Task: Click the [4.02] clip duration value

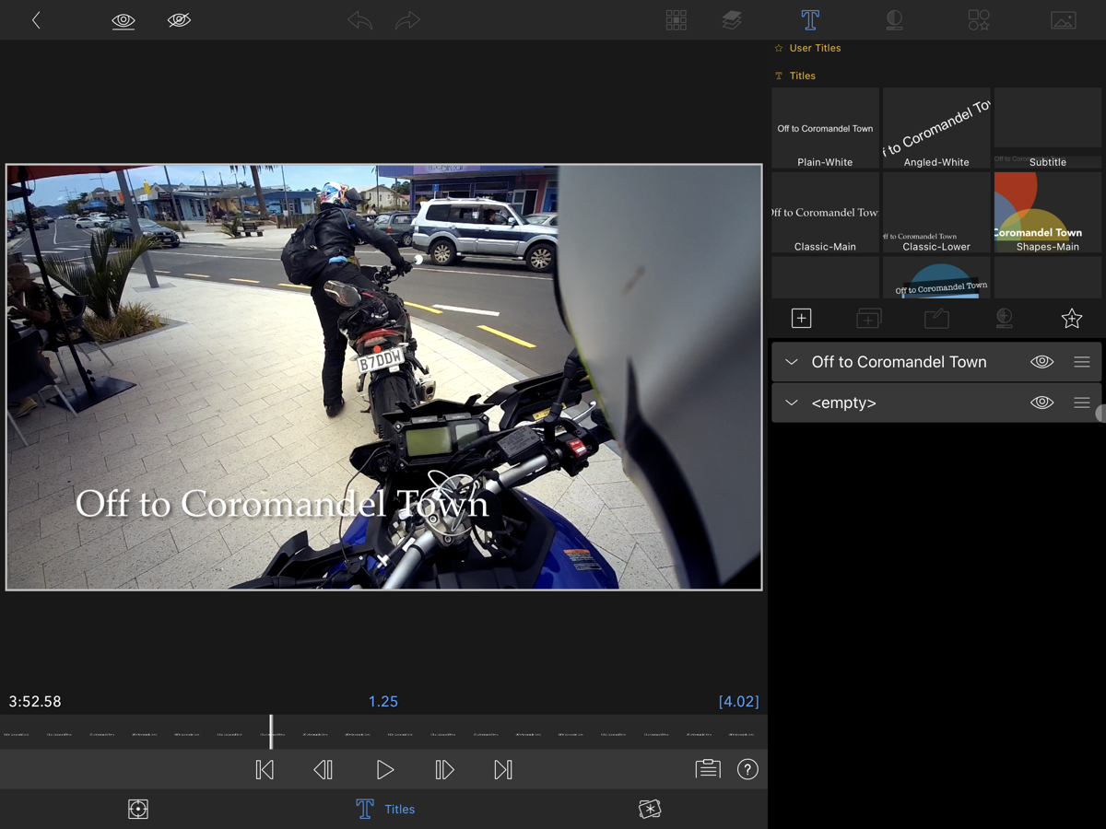Action: click(739, 701)
